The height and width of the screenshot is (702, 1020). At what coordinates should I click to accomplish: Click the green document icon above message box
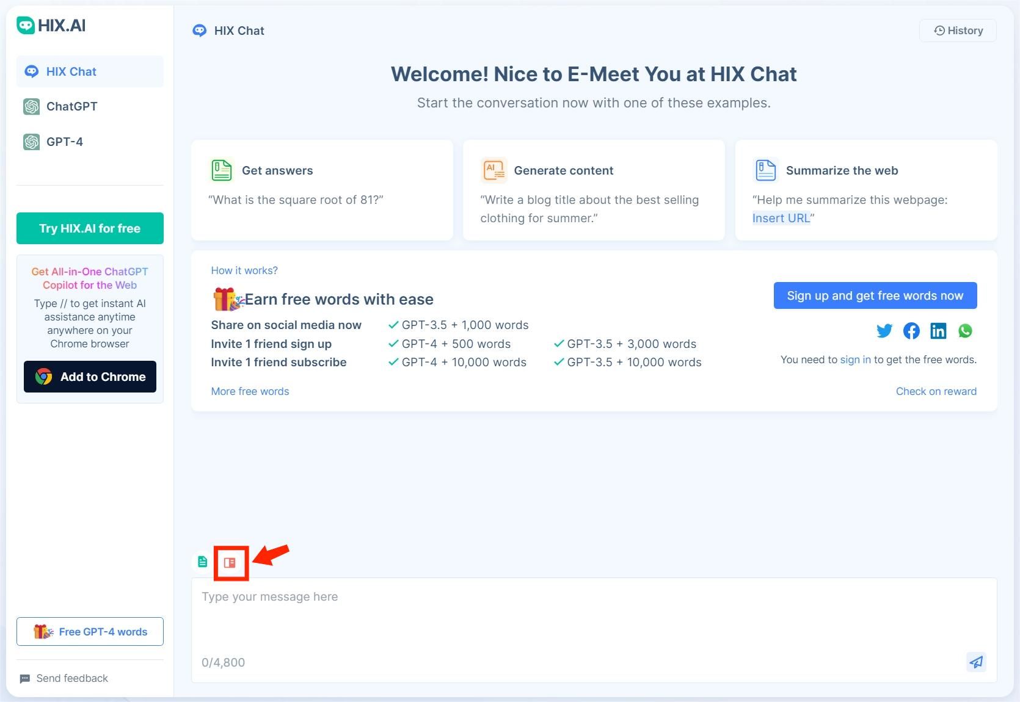click(202, 562)
